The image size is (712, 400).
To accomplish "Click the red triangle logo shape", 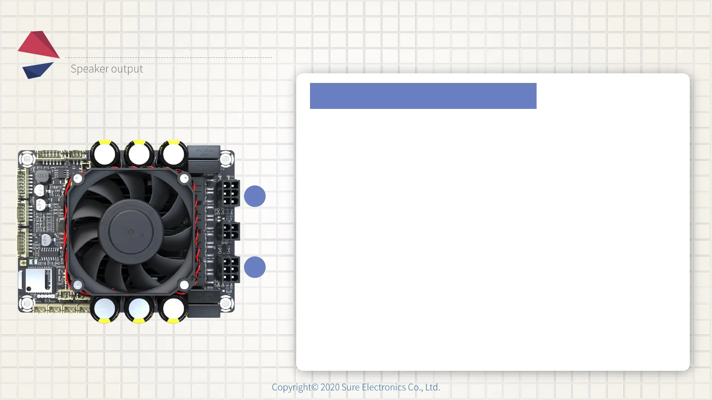I will click(x=38, y=45).
